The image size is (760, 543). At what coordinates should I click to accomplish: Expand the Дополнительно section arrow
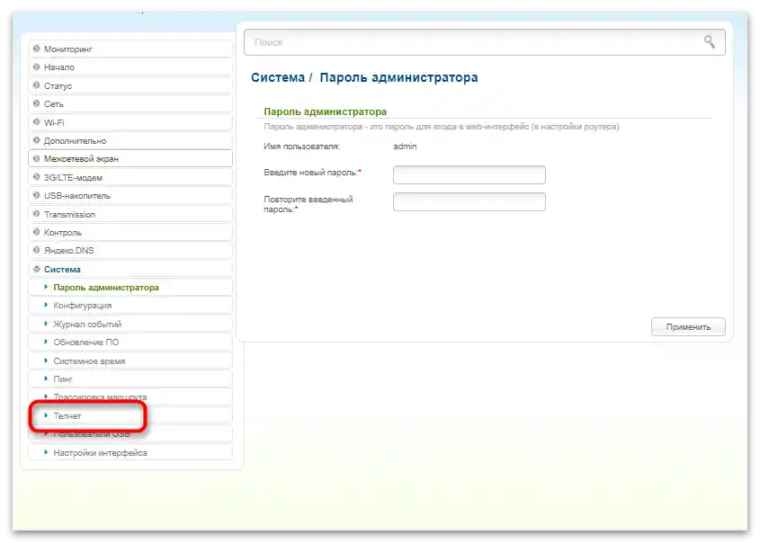pos(36,140)
